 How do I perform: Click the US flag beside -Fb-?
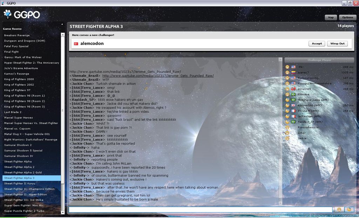click(x=293, y=67)
